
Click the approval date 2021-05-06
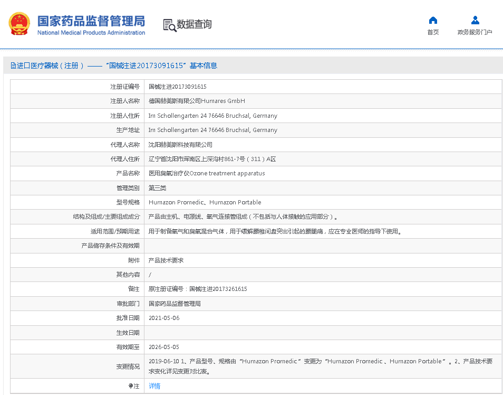pyautogui.click(x=164, y=318)
